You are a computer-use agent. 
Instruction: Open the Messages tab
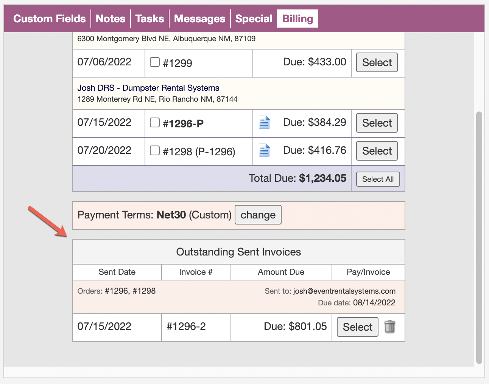pyautogui.click(x=199, y=19)
